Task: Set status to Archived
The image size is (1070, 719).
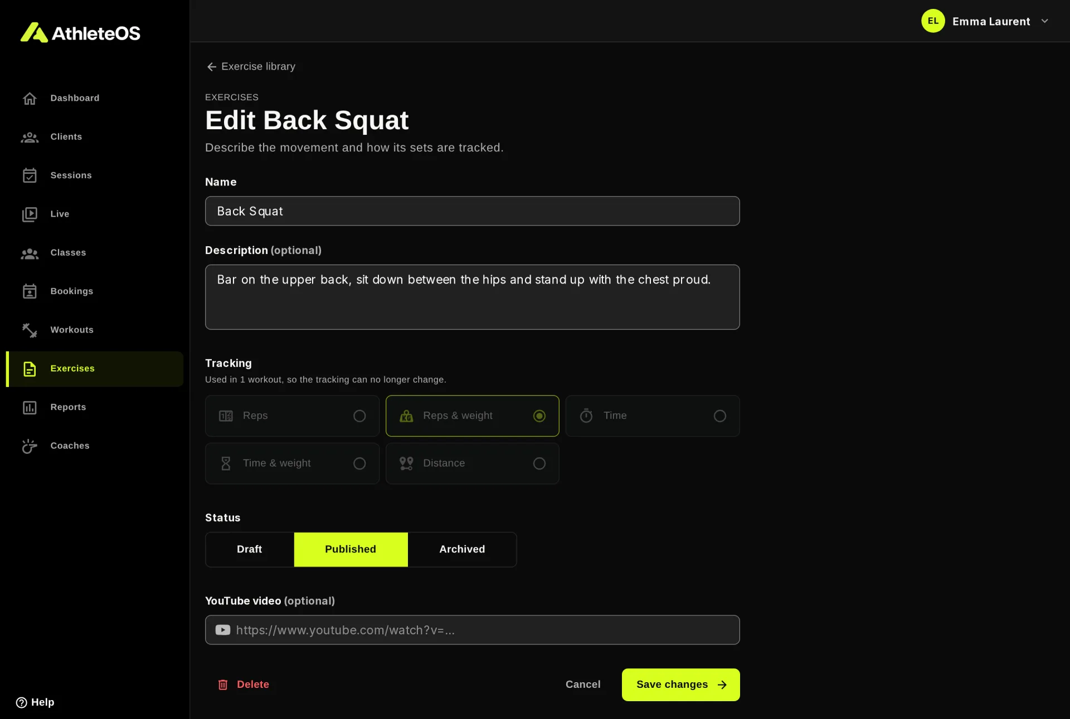Action: pos(462,550)
